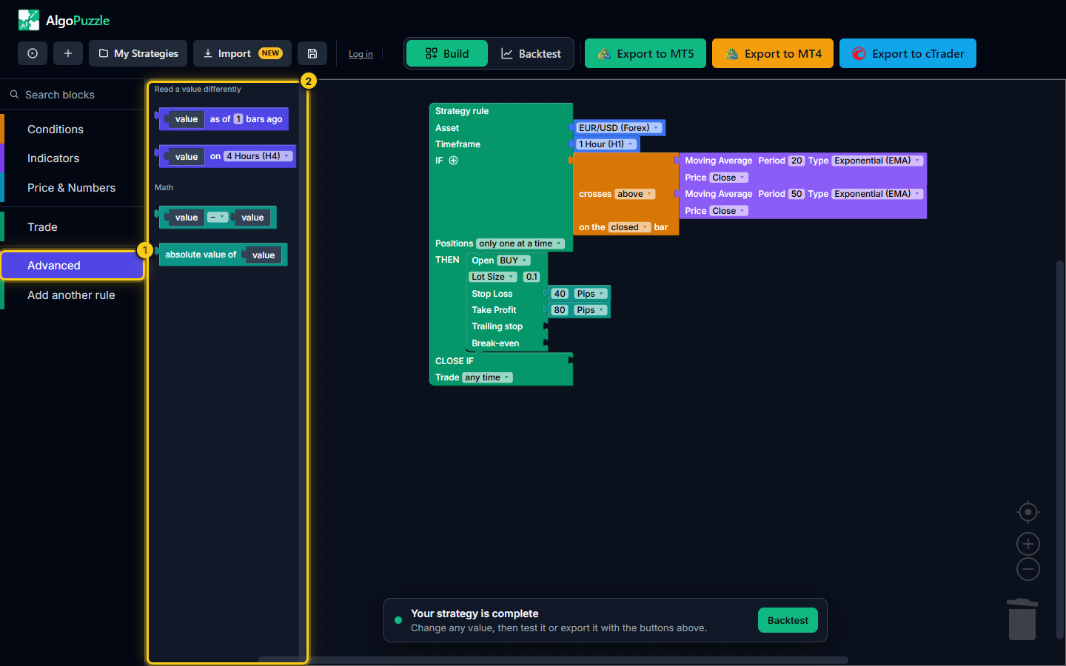The width and height of the screenshot is (1066, 666).
Task: Open the crosses above direction dropdown
Action: tap(635, 194)
